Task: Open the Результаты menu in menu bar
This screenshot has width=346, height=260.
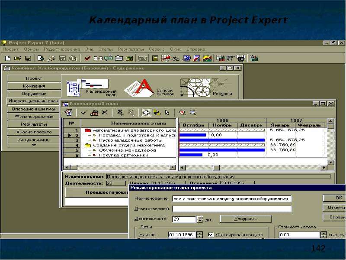Action: tap(131, 49)
